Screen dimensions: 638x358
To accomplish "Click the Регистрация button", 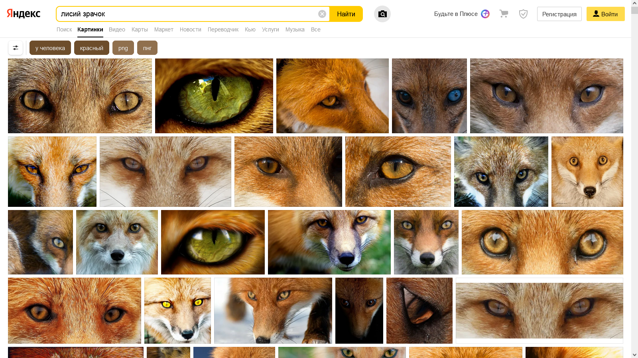I will (x=559, y=14).
